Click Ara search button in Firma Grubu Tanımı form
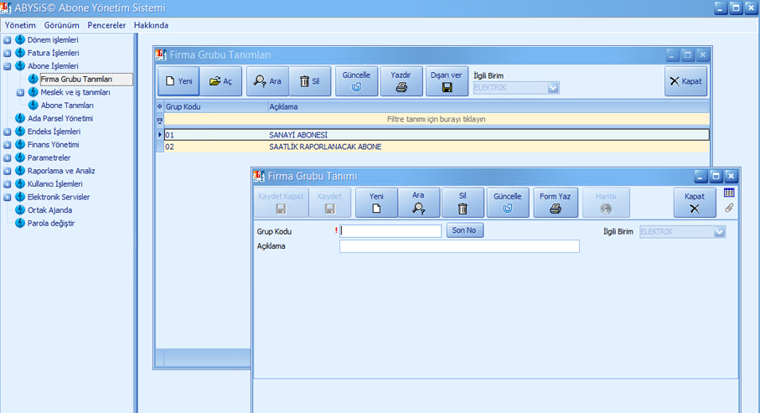 click(x=419, y=202)
